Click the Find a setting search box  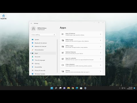43,35
